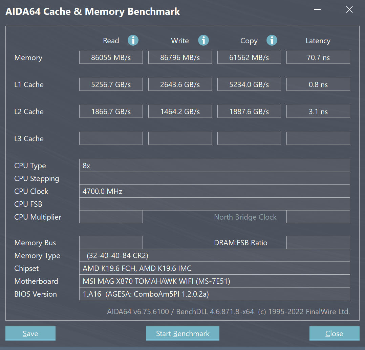The image size is (365, 350).
Task: Click the empty L3 Cache read field
Action: click(111, 139)
